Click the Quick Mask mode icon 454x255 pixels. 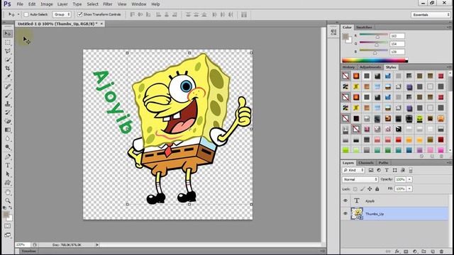click(8, 226)
